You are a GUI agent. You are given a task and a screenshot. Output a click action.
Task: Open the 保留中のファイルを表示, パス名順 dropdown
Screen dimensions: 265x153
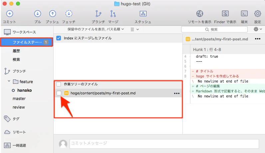96,29
